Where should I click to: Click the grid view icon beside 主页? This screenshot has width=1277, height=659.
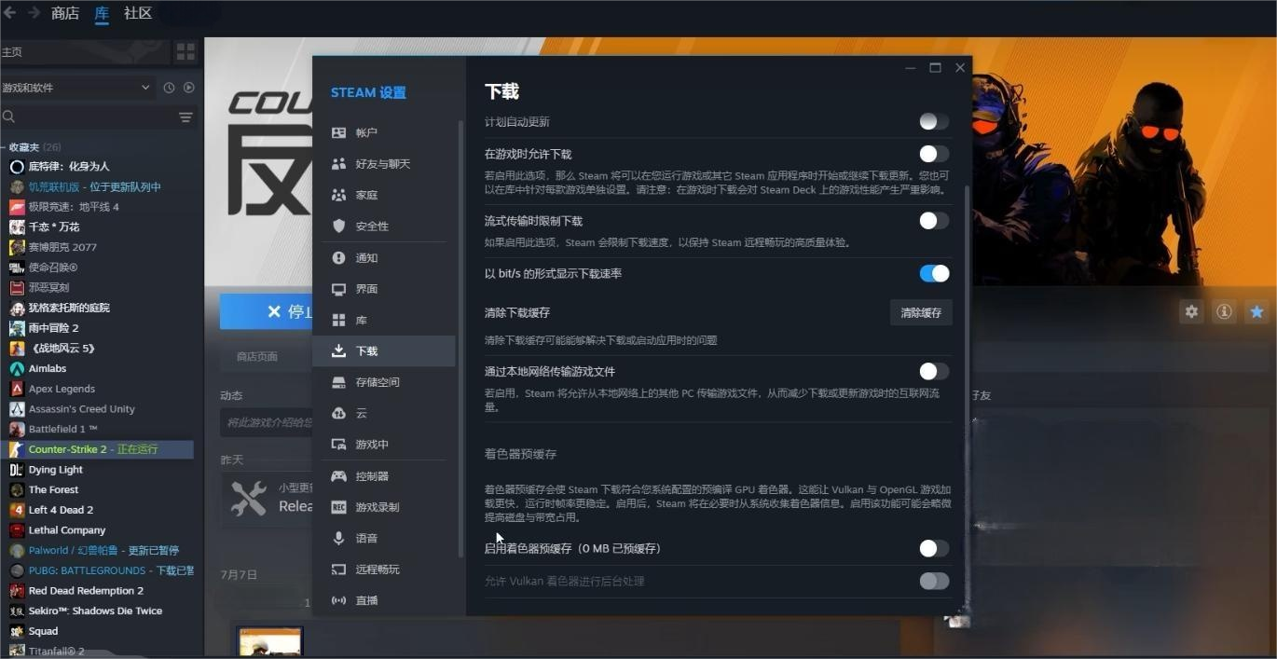(185, 51)
